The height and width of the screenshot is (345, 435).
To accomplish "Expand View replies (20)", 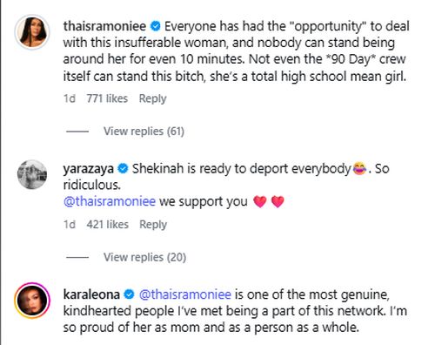I will [144, 257].
